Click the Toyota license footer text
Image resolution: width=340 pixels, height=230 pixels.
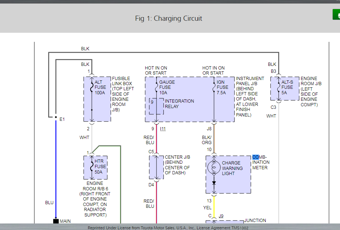[168, 228]
